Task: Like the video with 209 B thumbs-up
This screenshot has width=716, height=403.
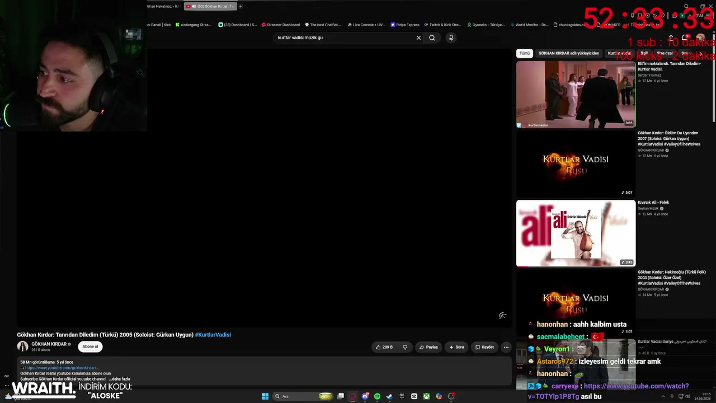Action: click(384, 347)
